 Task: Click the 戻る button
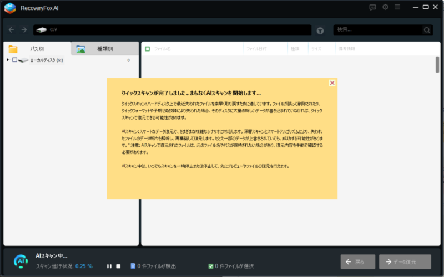357,261
